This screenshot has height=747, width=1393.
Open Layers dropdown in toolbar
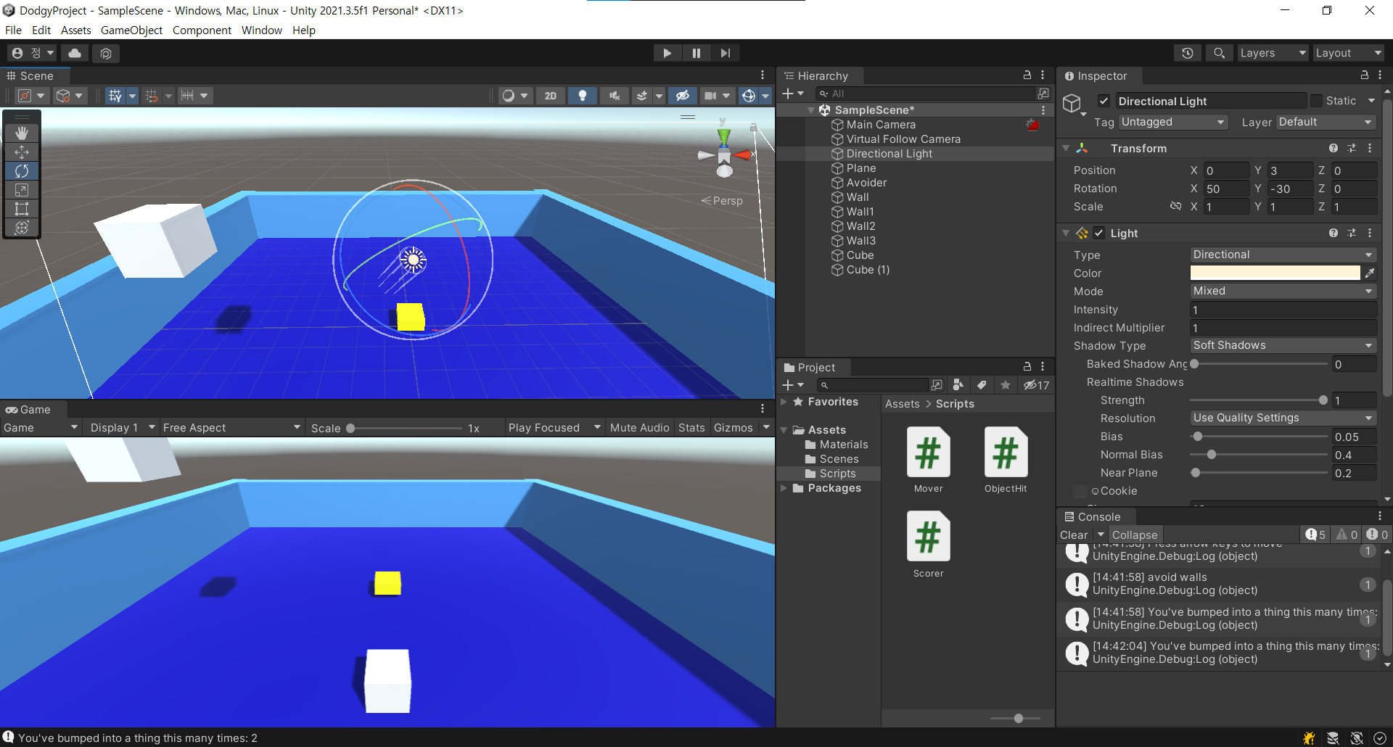click(x=1272, y=53)
